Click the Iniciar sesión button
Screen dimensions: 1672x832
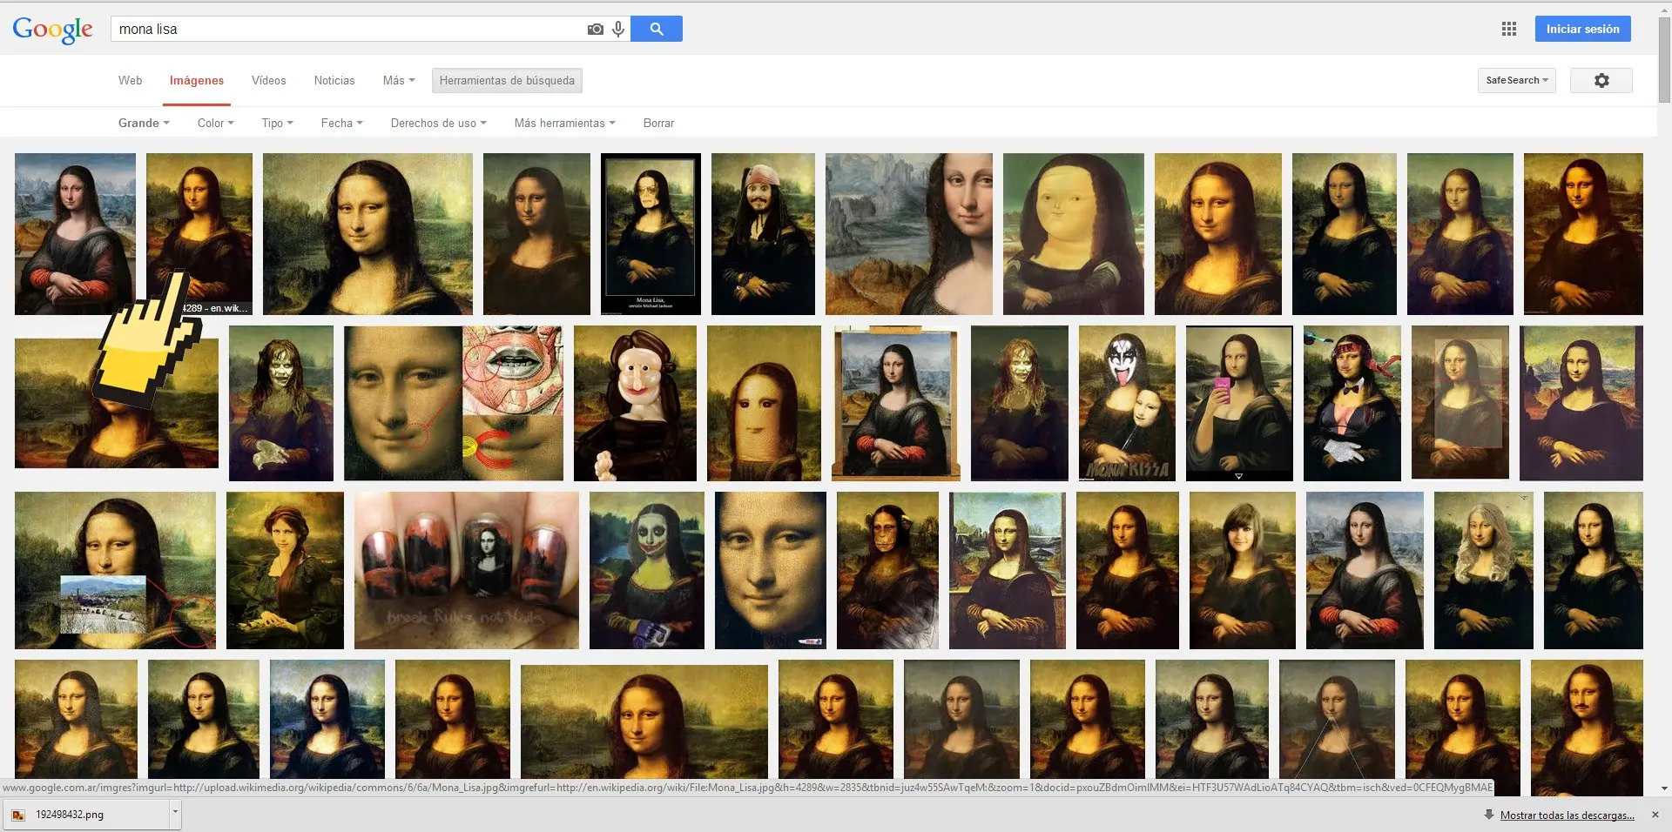[x=1582, y=29]
